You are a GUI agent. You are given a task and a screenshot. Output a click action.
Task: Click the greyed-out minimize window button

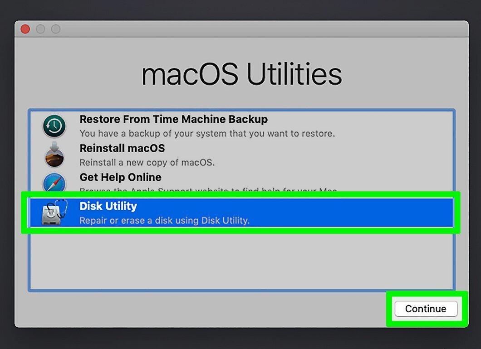40,29
